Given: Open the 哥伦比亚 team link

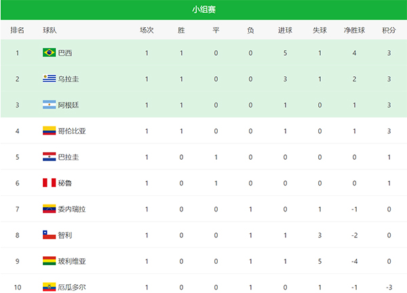Looking at the screenshot, I should tap(72, 131).
